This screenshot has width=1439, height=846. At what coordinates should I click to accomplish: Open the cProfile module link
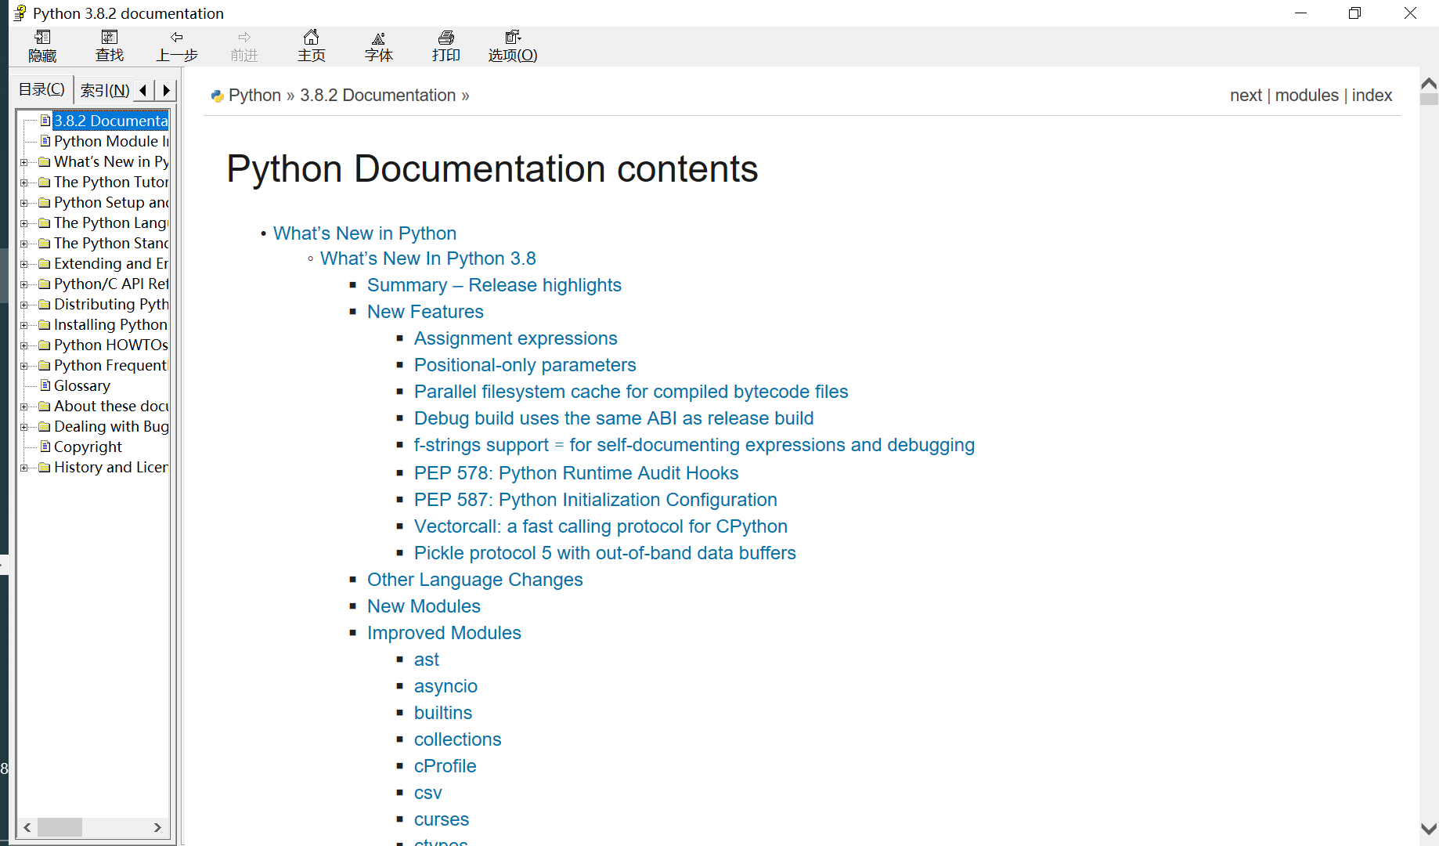pos(445,766)
